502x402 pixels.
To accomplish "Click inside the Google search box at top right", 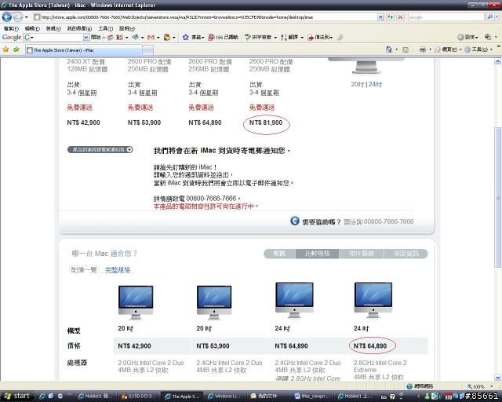I will (x=446, y=17).
